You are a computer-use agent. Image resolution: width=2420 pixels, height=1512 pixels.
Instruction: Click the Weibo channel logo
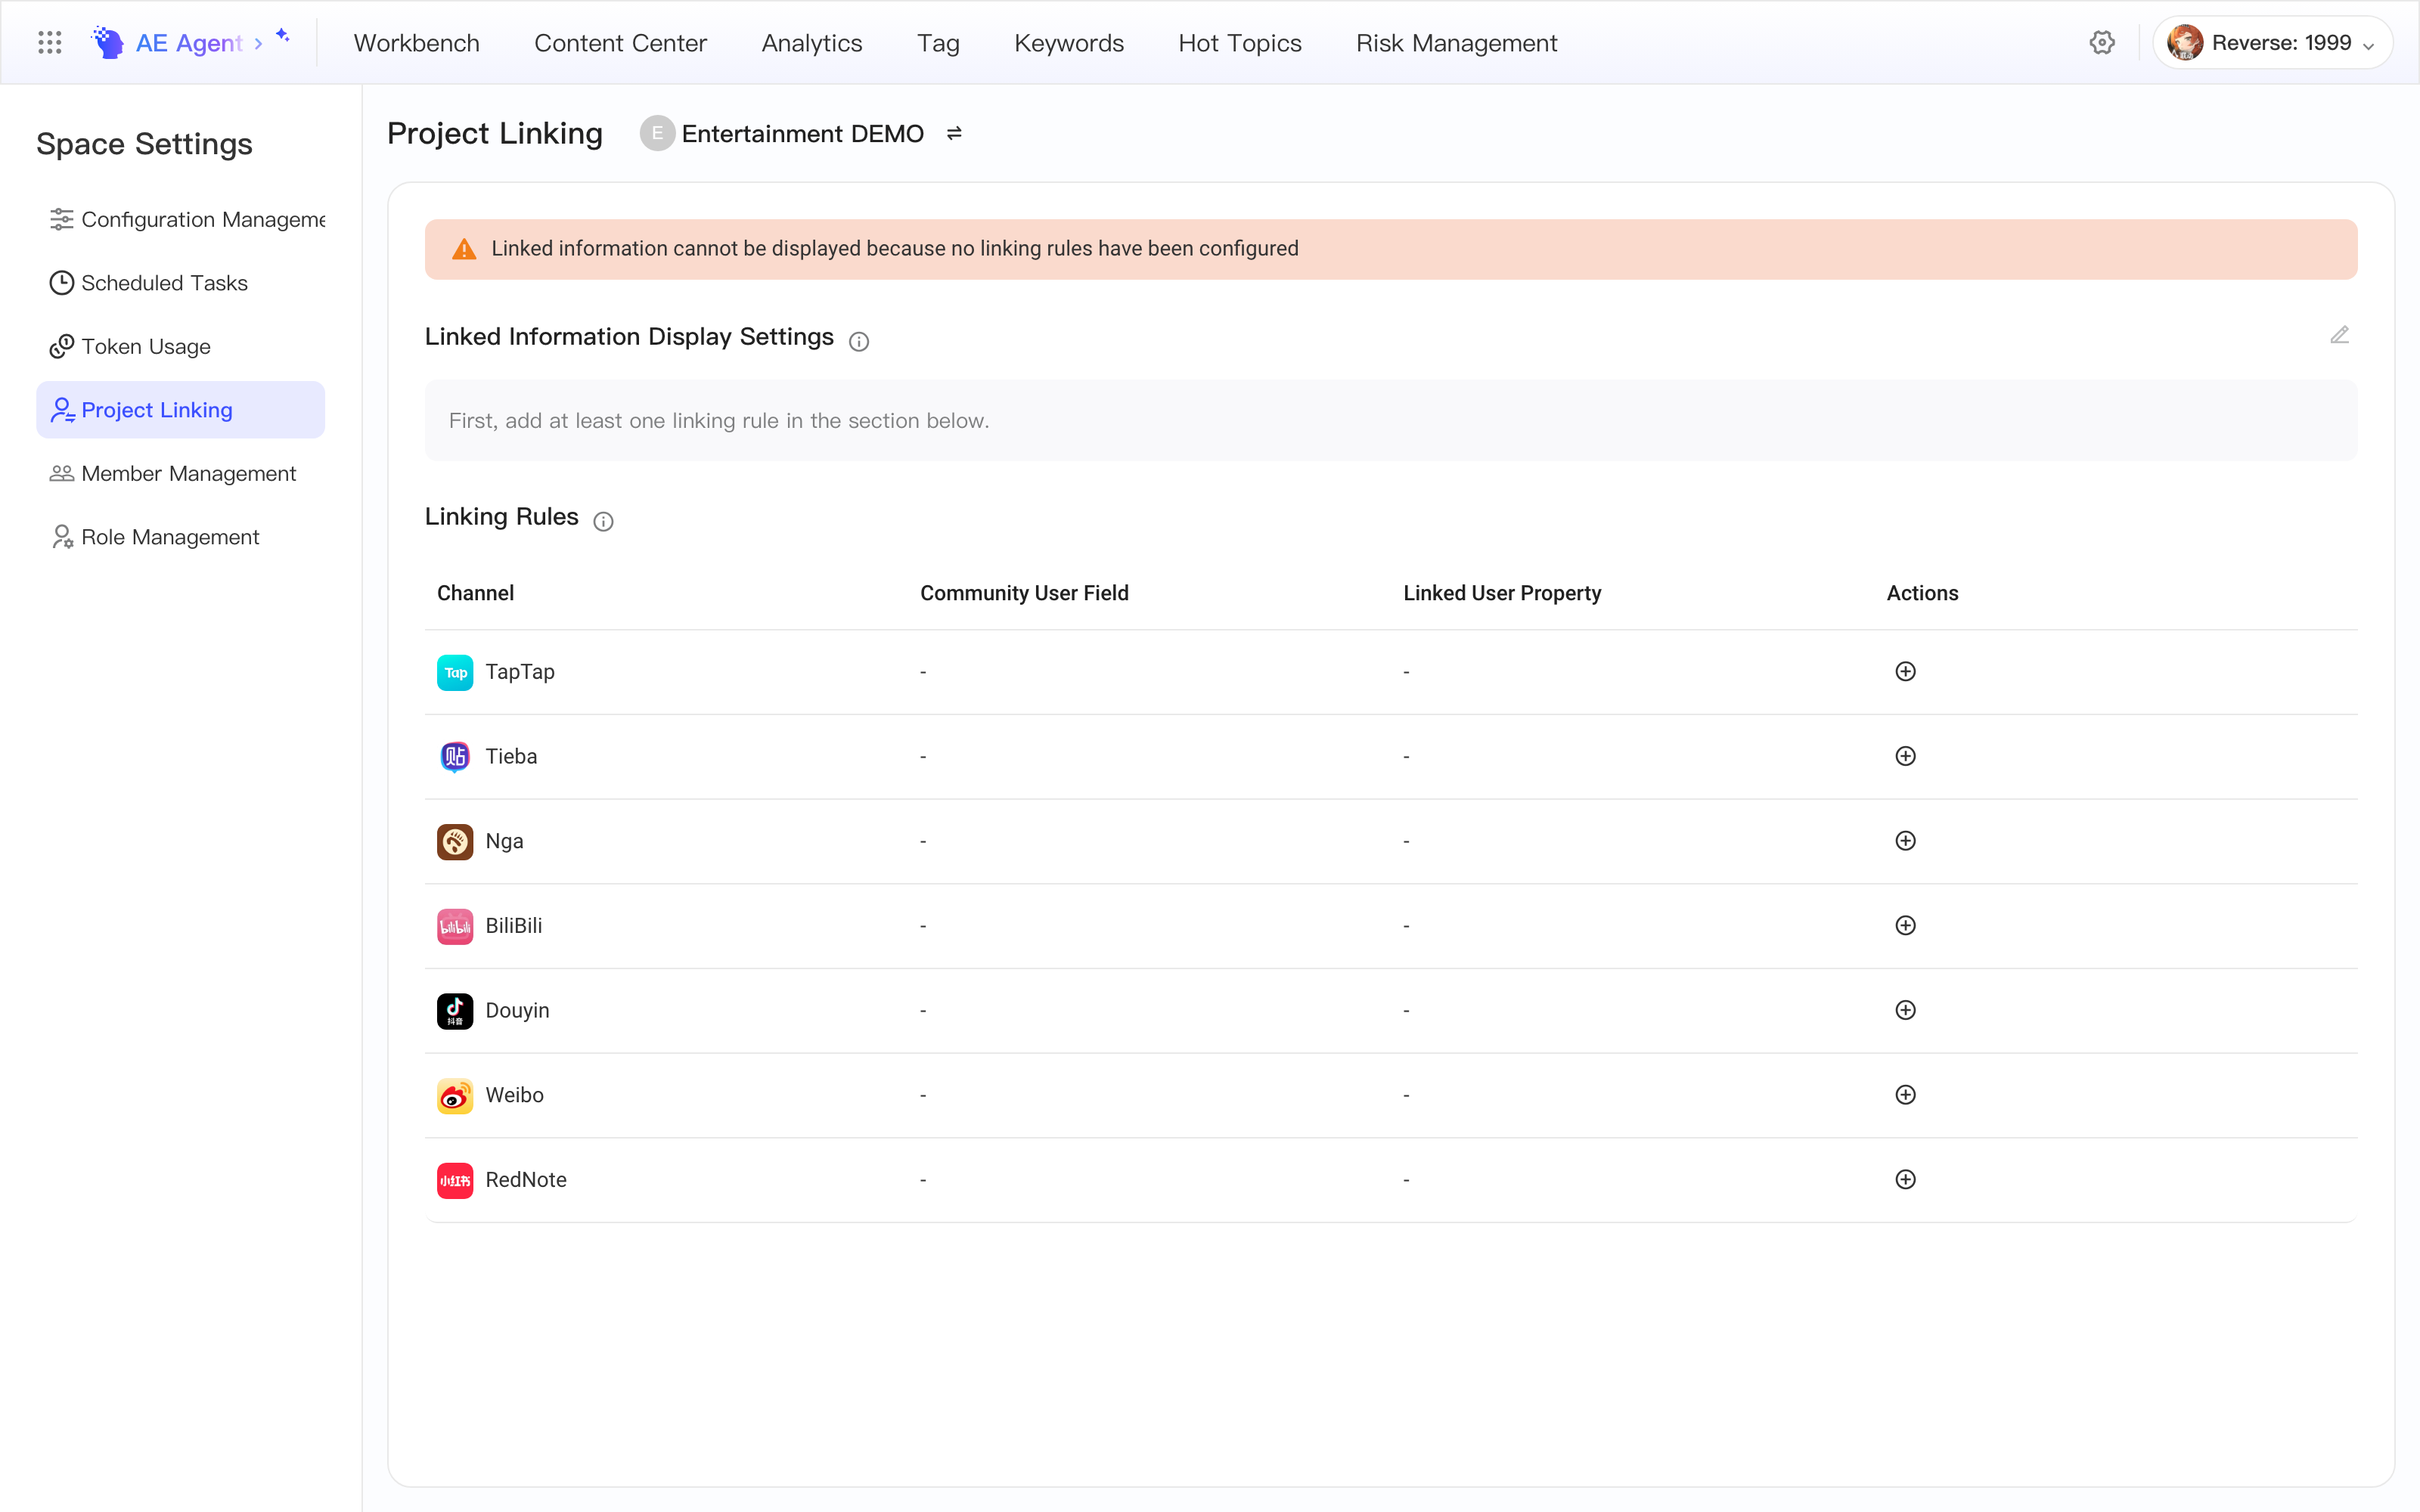(x=455, y=1096)
